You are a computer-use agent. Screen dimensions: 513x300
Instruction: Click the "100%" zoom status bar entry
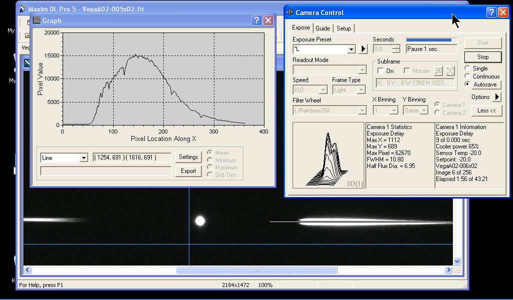pyautogui.click(x=266, y=285)
